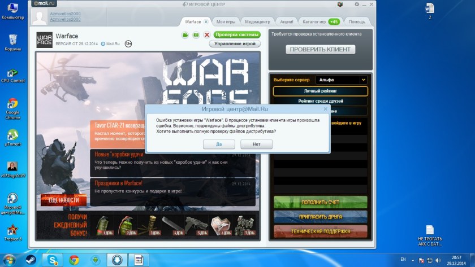Open the Windows Start menu

pyautogui.click(x=9, y=260)
